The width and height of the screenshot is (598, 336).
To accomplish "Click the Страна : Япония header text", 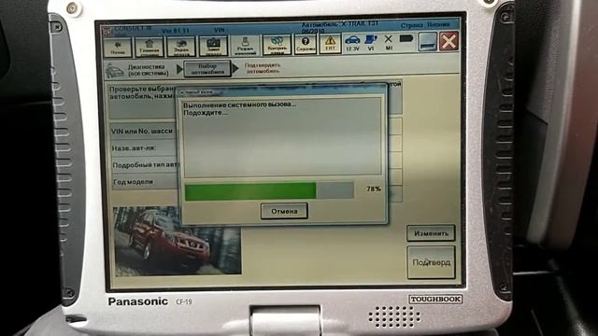I will pos(425,25).
